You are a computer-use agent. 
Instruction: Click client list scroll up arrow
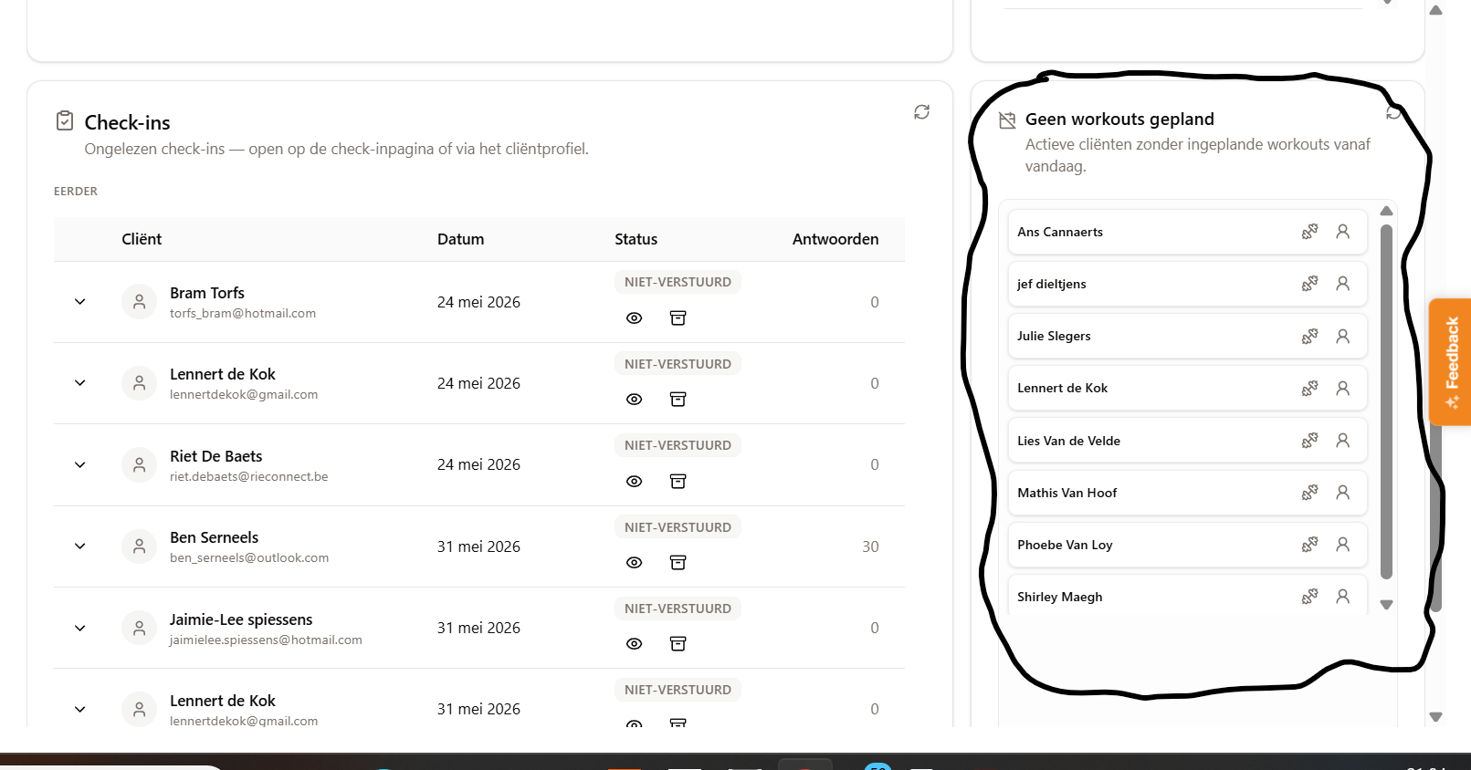[1386, 211]
